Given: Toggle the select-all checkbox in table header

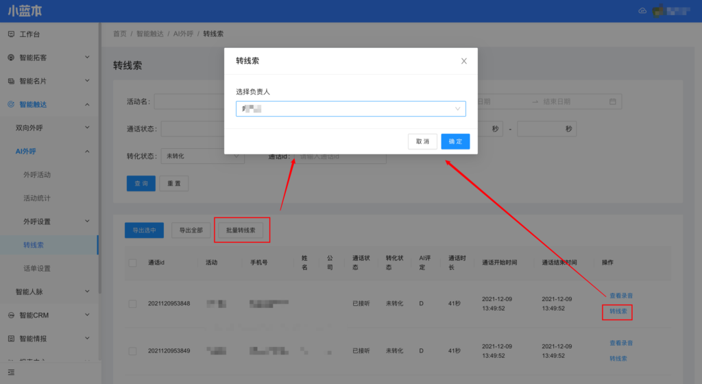Looking at the screenshot, I should [x=132, y=263].
